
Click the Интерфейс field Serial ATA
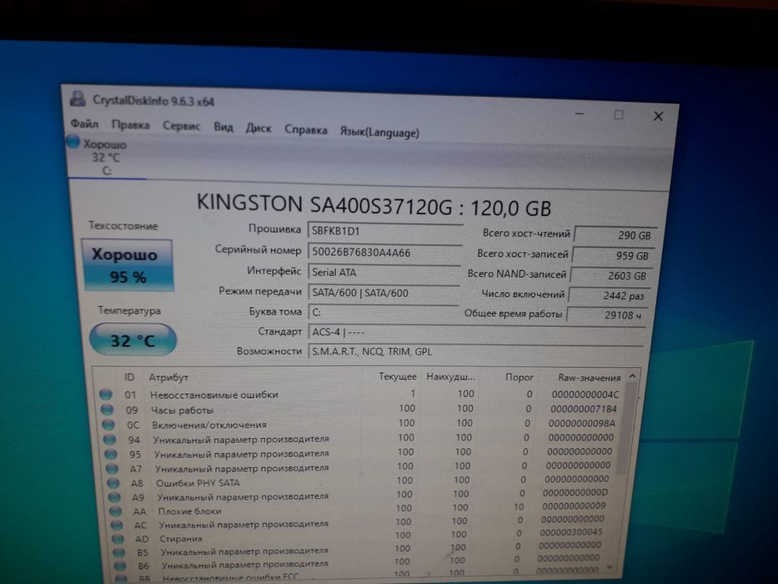[x=384, y=273]
